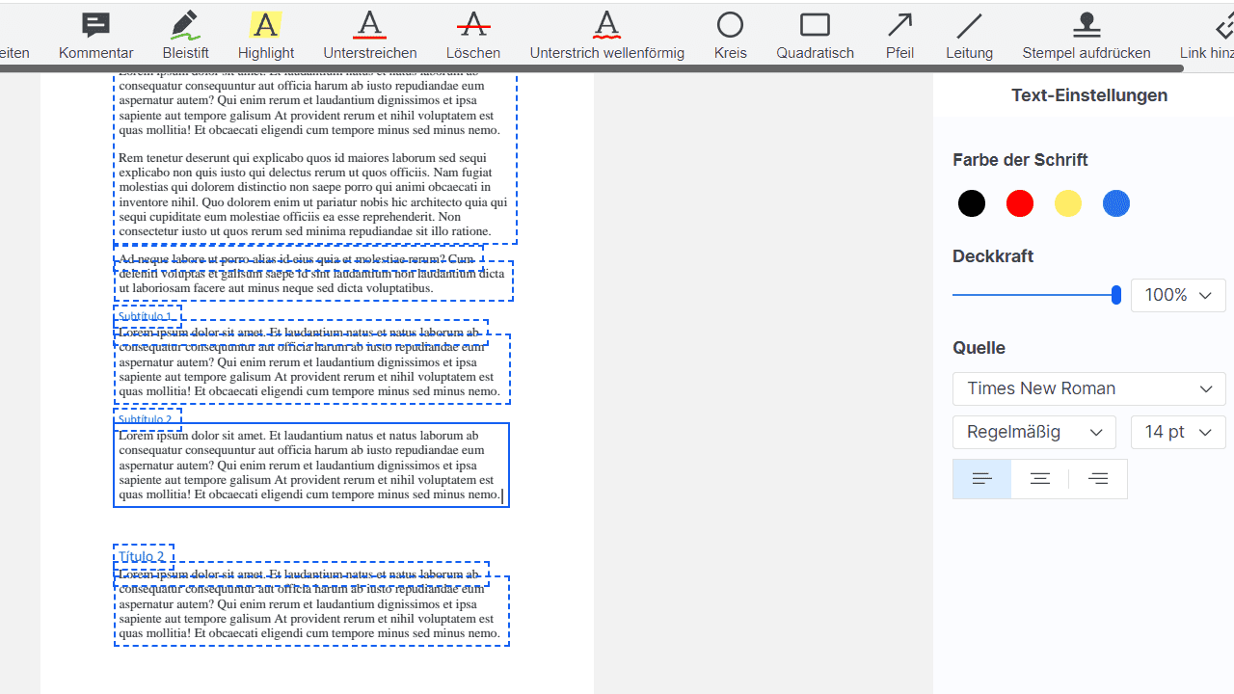1234x694 pixels.
Task: Pick the Löschen strikethrough tool
Action: [472, 36]
